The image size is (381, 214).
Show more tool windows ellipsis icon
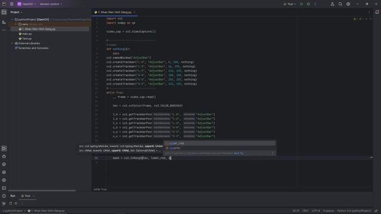(4, 30)
